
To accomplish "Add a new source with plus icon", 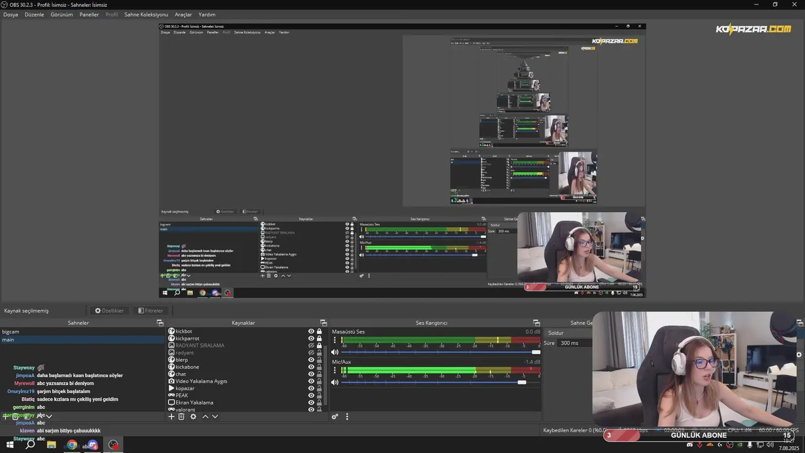I will [x=171, y=417].
